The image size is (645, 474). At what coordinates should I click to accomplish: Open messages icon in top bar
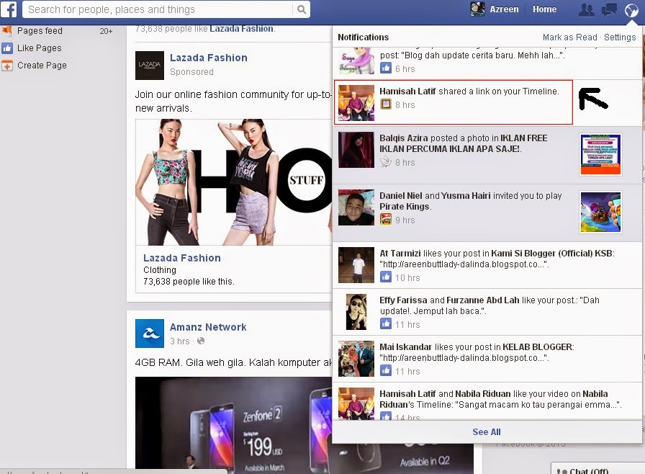pos(609,10)
